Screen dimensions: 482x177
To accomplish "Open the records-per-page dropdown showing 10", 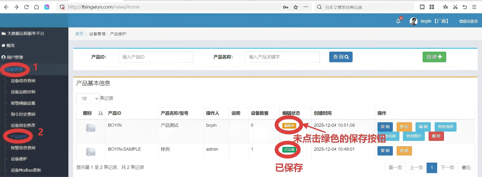I will click(88, 99).
